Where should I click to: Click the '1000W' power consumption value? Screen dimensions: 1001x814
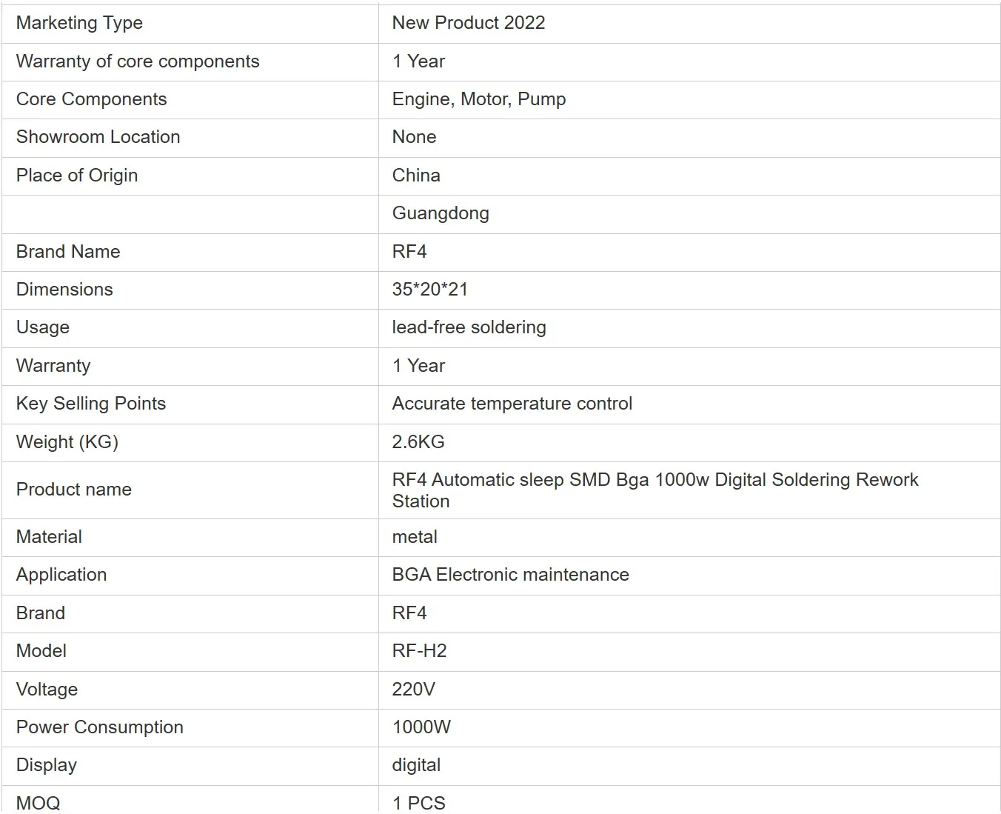point(421,727)
